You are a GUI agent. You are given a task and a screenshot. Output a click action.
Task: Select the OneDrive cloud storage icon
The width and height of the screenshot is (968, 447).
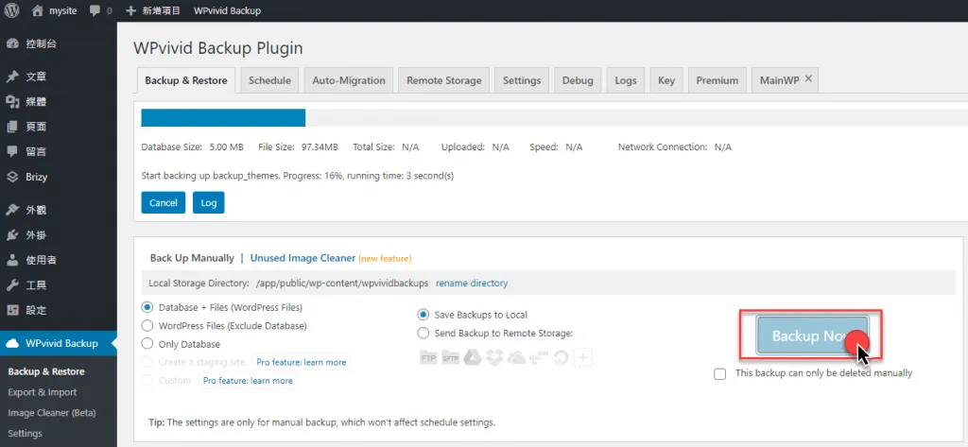(x=516, y=357)
